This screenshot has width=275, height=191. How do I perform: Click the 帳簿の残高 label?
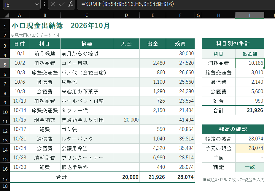pyautogui.click(x=219, y=139)
